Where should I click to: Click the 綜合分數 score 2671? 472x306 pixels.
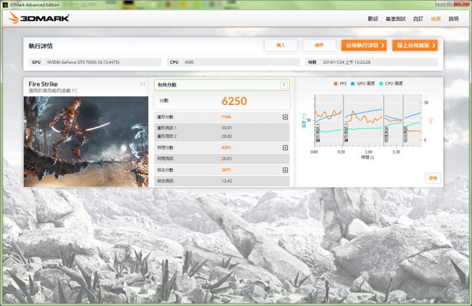226,170
